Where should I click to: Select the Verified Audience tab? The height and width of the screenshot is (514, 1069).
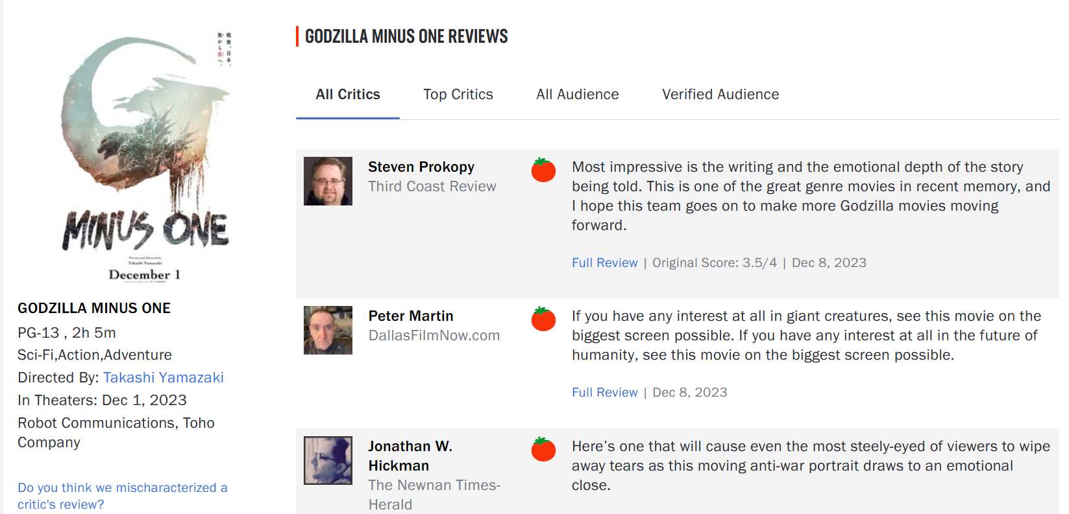(720, 95)
